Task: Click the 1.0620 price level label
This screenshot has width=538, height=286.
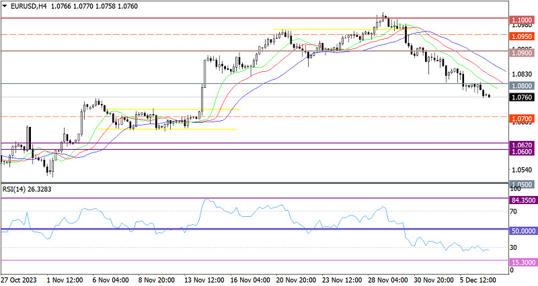Action: click(523, 145)
